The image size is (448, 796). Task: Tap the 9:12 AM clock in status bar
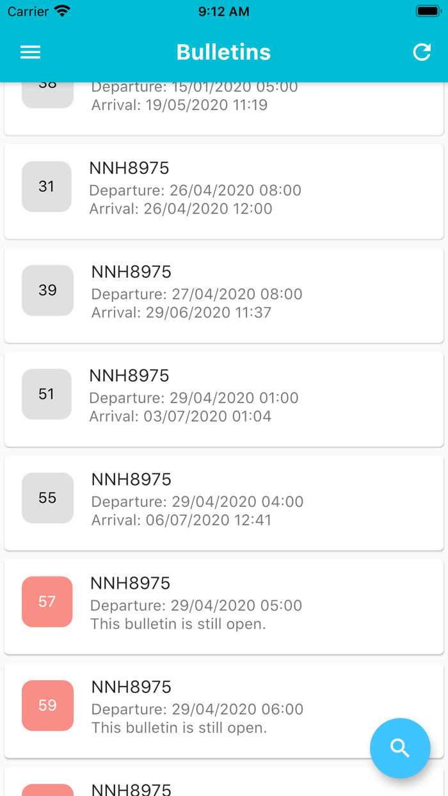pyautogui.click(x=223, y=12)
